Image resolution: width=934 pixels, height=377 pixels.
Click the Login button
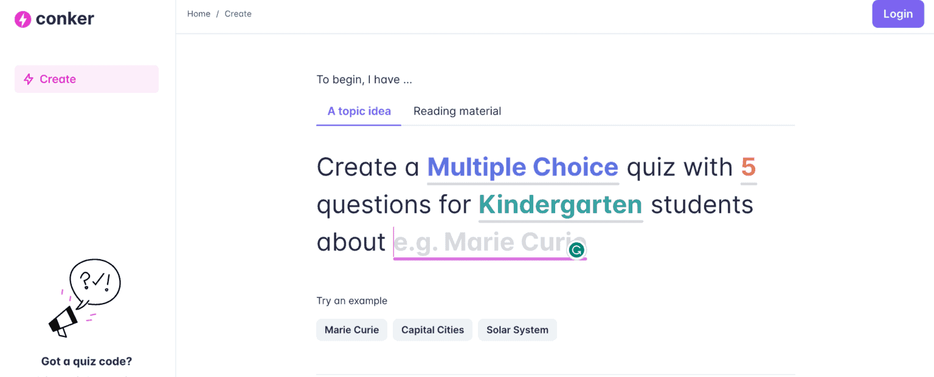tap(898, 14)
